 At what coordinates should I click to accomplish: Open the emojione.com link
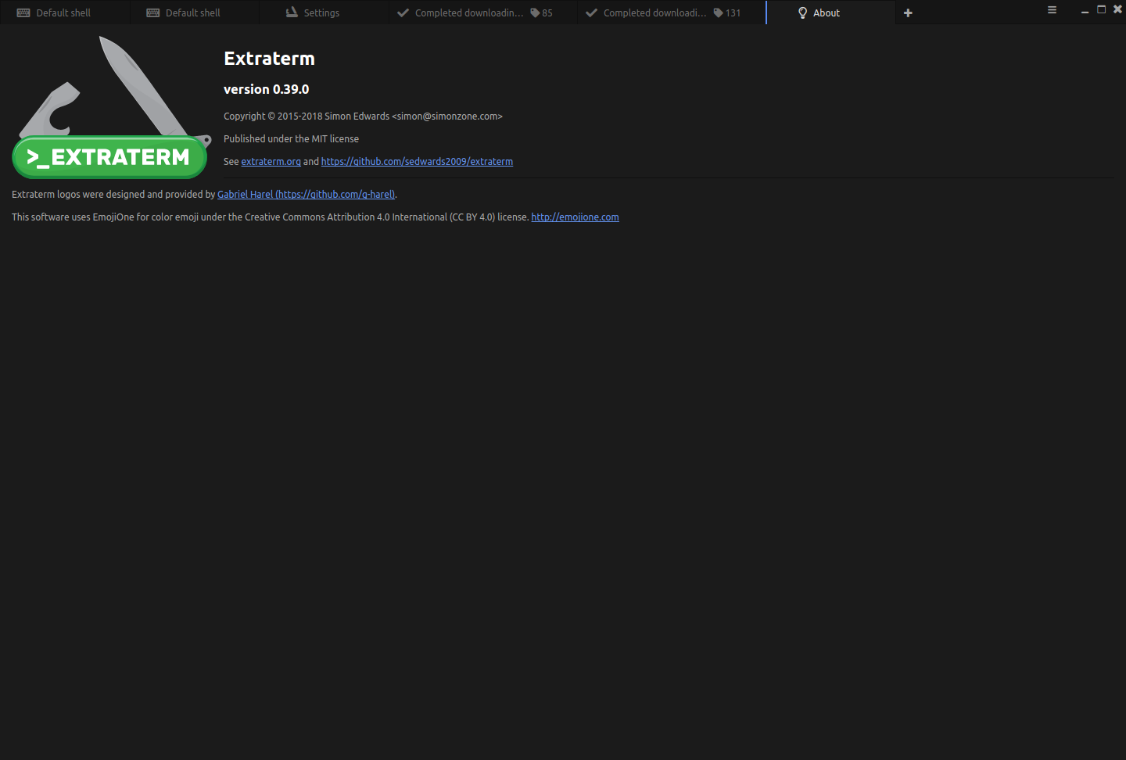(x=575, y=217)
